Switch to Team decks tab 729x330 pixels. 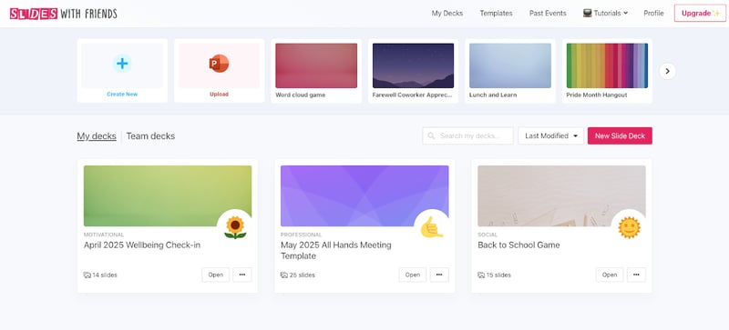(x=150, y=136)
